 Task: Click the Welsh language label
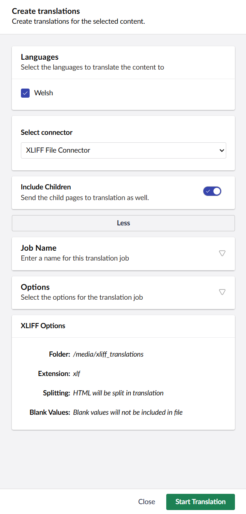pyautogui.click(x=43, y=93)
